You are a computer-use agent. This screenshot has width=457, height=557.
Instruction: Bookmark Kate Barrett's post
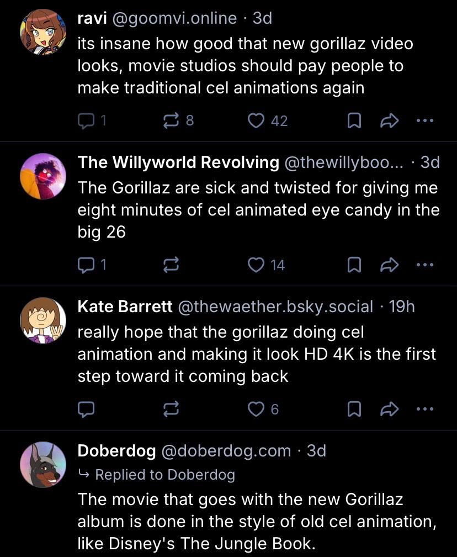354,409
